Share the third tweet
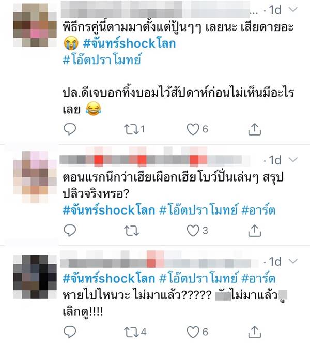310x346 pixels. pyautogui.click(x=255, y=332)
